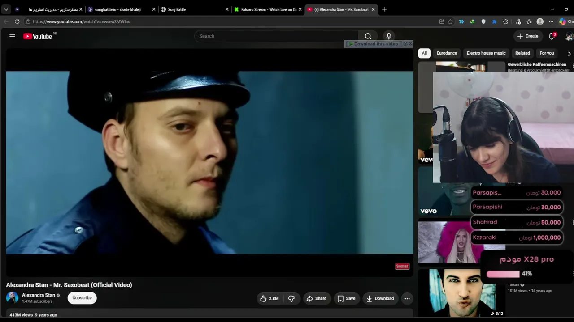The width and height of the screenshot is (574, 322).
Task: Click the YouTube search magnifier button
Action: 368,36
